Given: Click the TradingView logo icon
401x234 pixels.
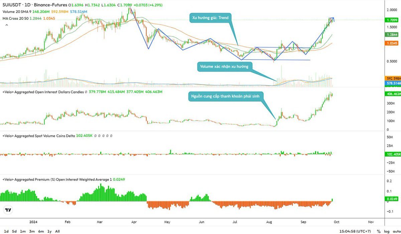Looking at the screenshot, I should click(8, 210).
